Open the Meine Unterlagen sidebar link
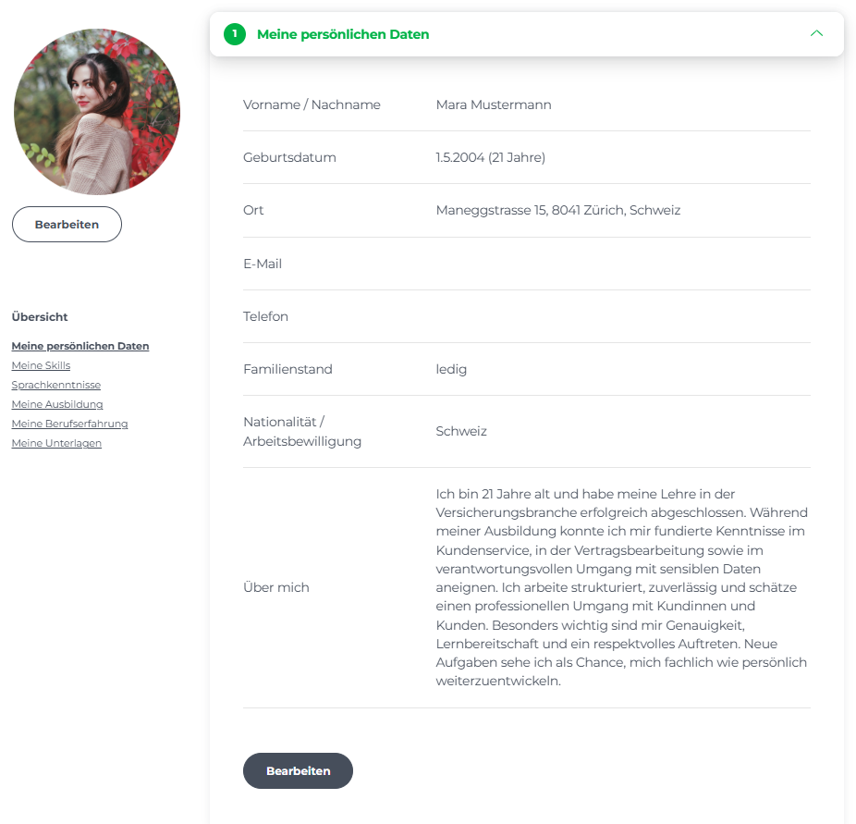 click(x=56, y=443)
